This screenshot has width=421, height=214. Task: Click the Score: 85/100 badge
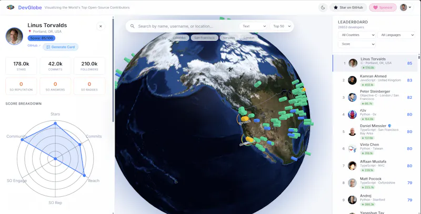42,38
